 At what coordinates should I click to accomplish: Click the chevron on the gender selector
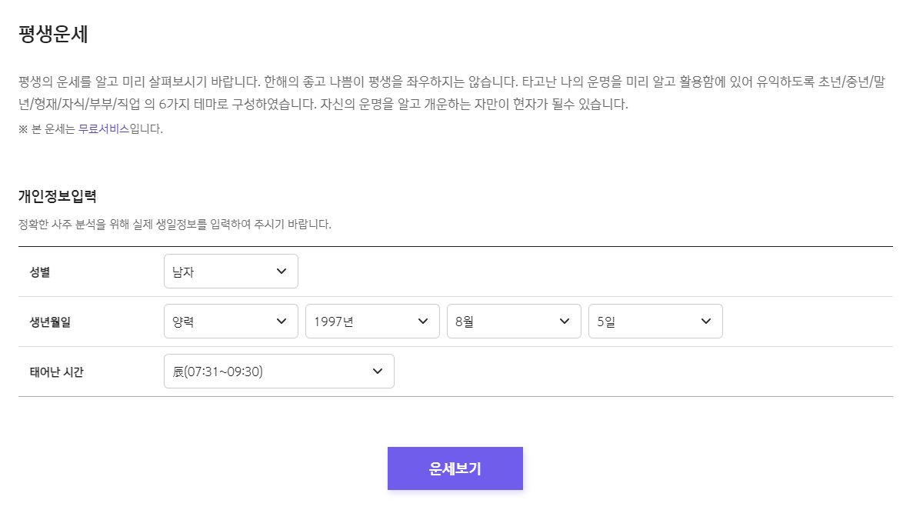click(283, 271)
